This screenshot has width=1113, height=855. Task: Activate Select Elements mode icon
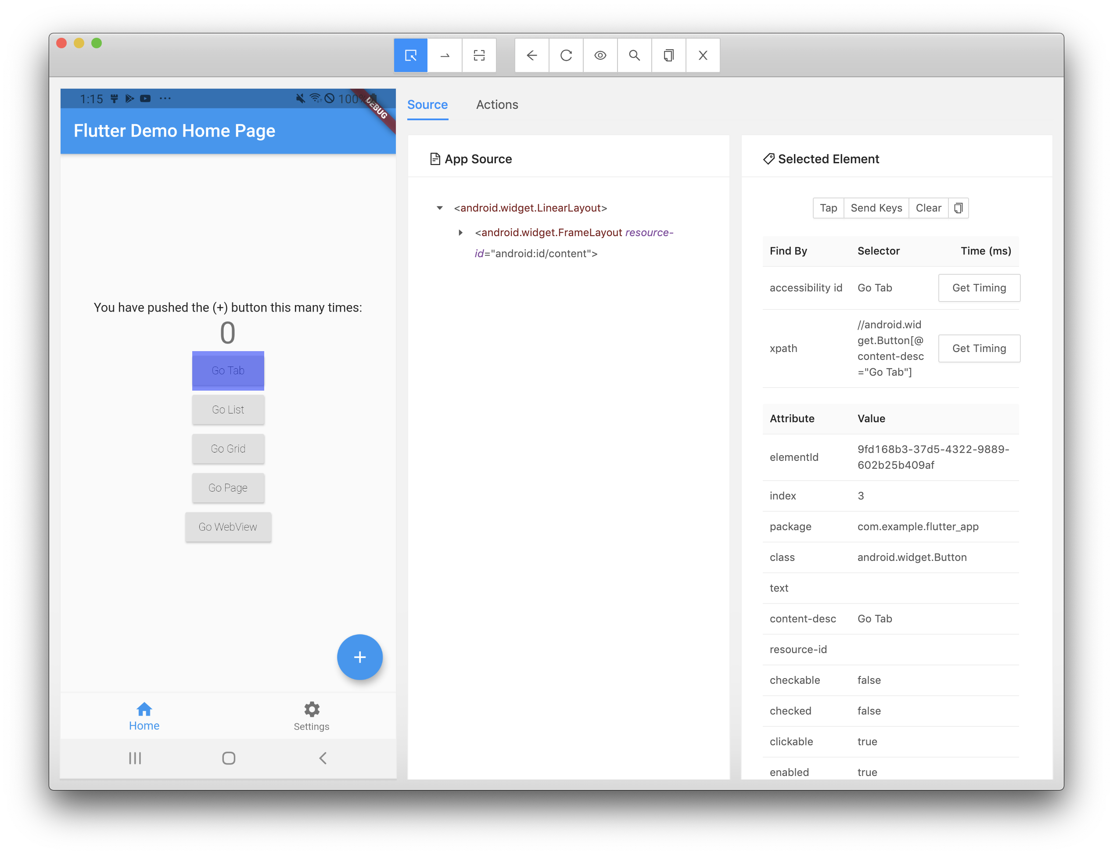point(410,55)
